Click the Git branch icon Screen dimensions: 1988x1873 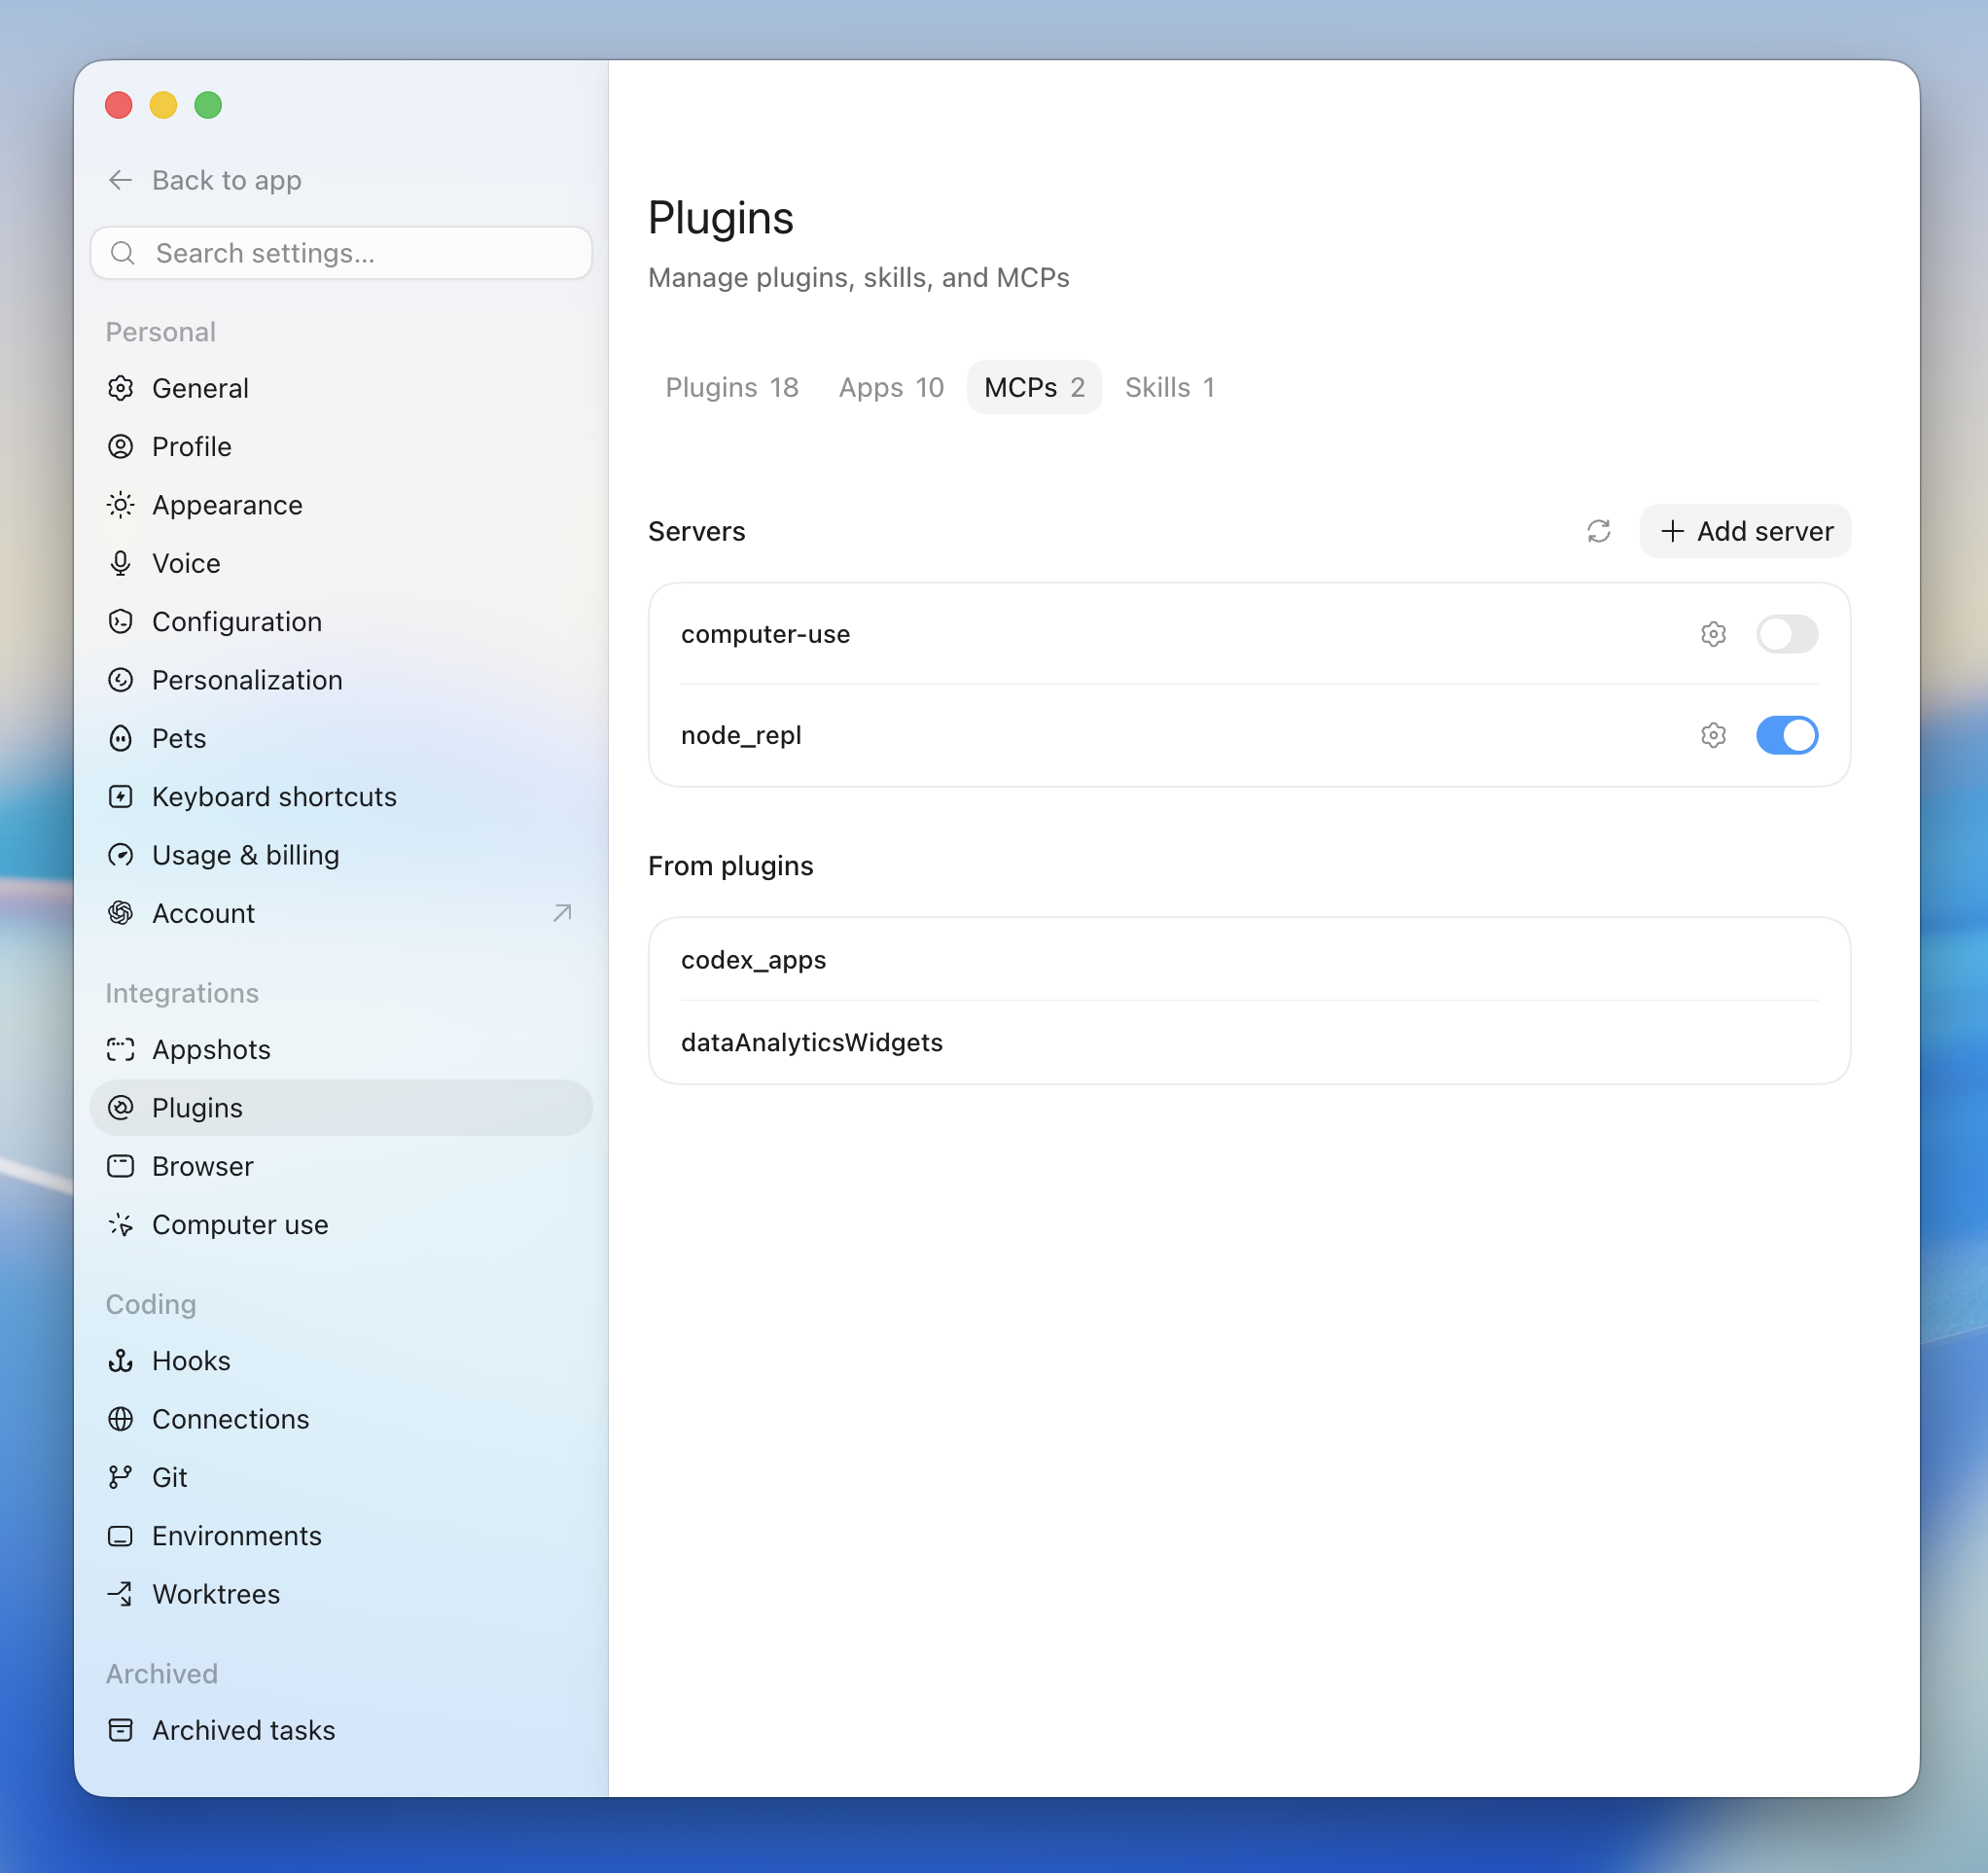coord(121,1478)
